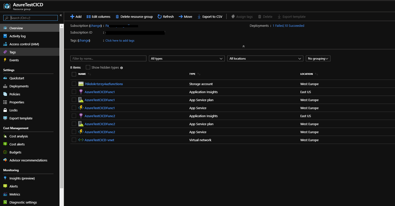395x206 pixels.
Task: Click the sidebar vertical scrollbar
Action: pos(62,108)
